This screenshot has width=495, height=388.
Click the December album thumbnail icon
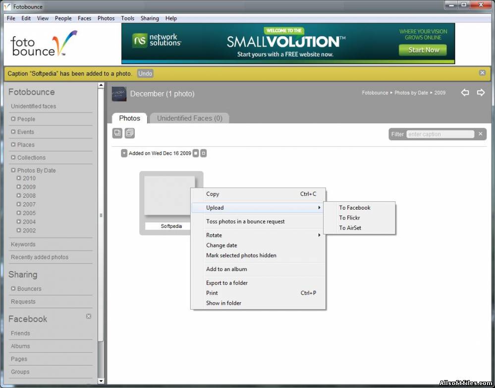point(119,94)
